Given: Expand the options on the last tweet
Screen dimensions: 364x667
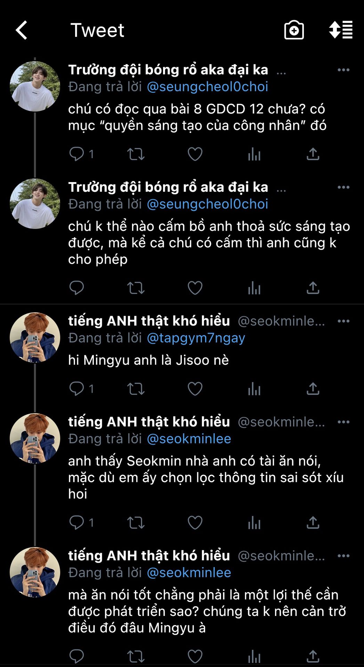Looking at the screenshot, I should (343, 556).
